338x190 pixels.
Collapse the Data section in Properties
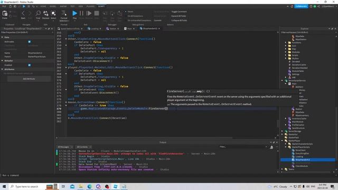pos(2,37)
